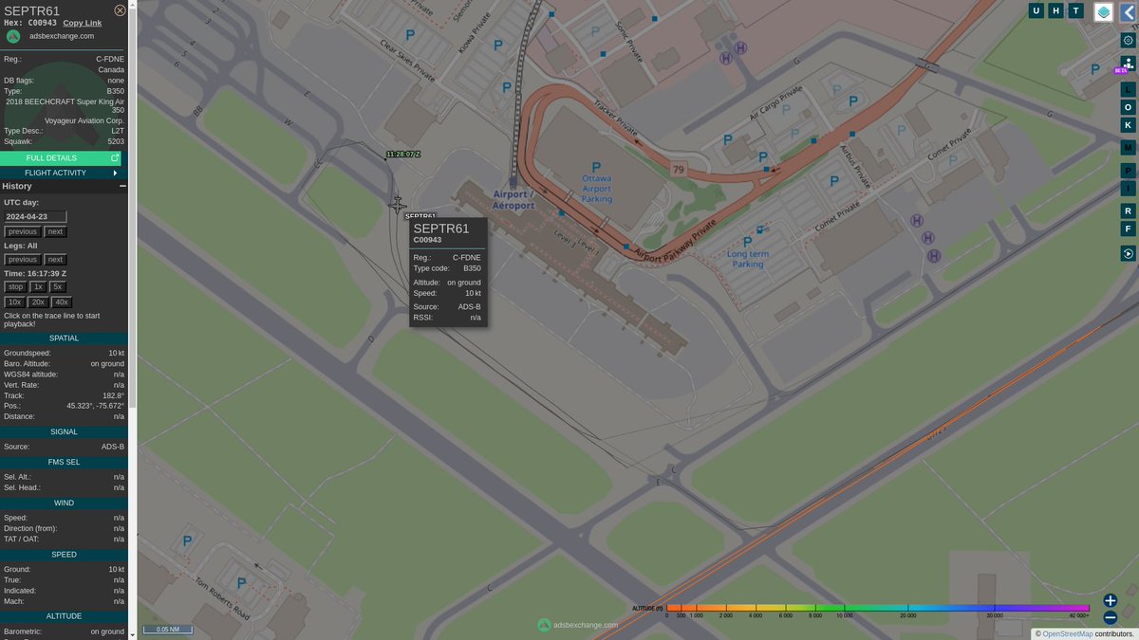Screen dimensions: 1139x640
Task: Set playback speed to 40x
Action: 62,302
